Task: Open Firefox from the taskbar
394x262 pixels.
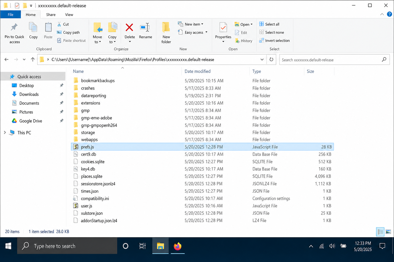Action: pyautogui.click(x=178, y=246)
